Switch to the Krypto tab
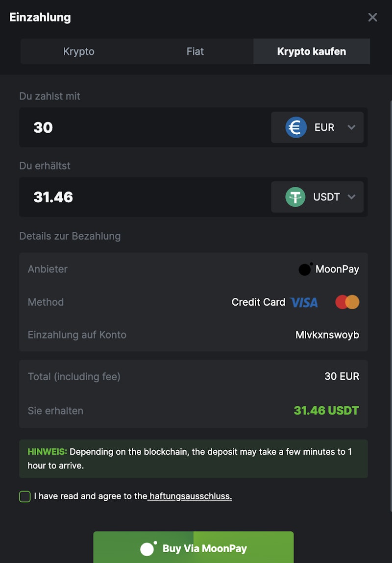The width and height of the screenshot is (392, 563). pos(79,51)
